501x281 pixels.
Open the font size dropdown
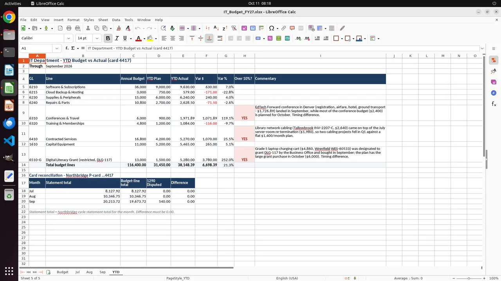(97, 38)
